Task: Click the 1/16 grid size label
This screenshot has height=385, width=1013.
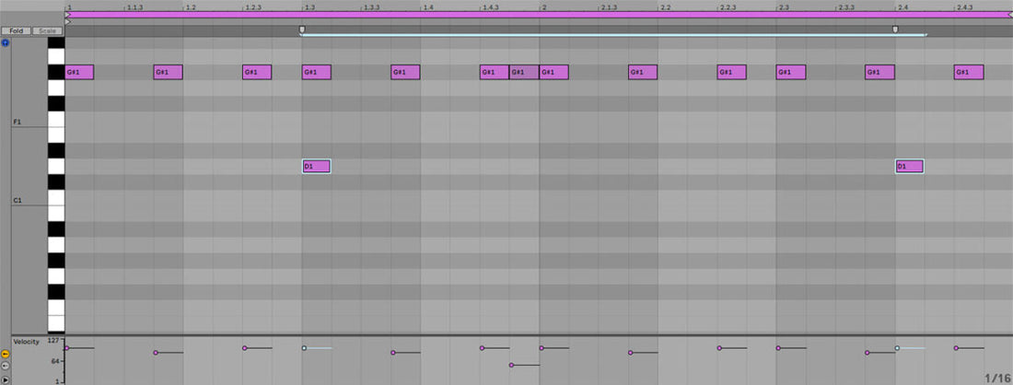Action: pos(996,378)
